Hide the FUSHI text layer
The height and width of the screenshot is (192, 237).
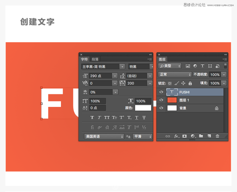pos(161,92)
